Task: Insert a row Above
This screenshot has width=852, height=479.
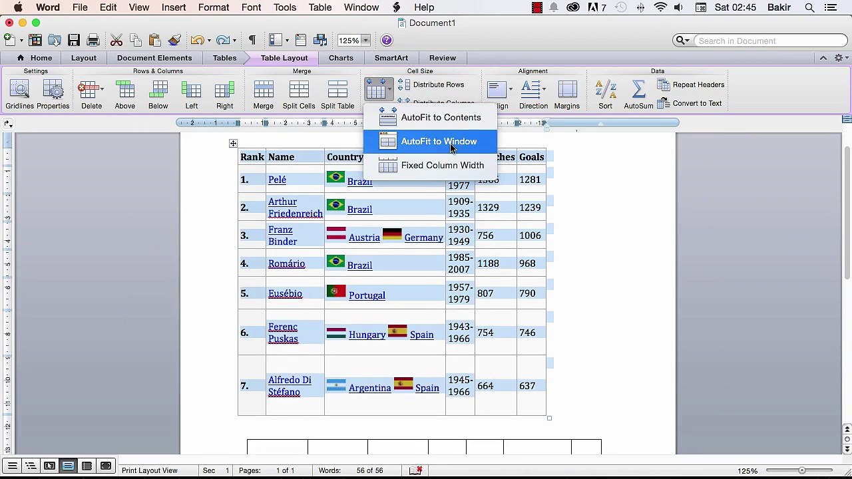Action: pos(124,94)
